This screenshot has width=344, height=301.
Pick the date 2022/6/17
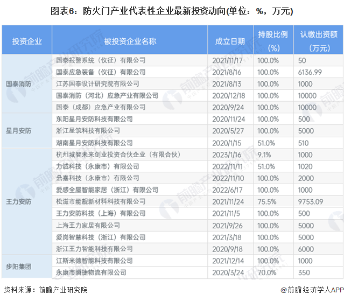click(227, 190)
